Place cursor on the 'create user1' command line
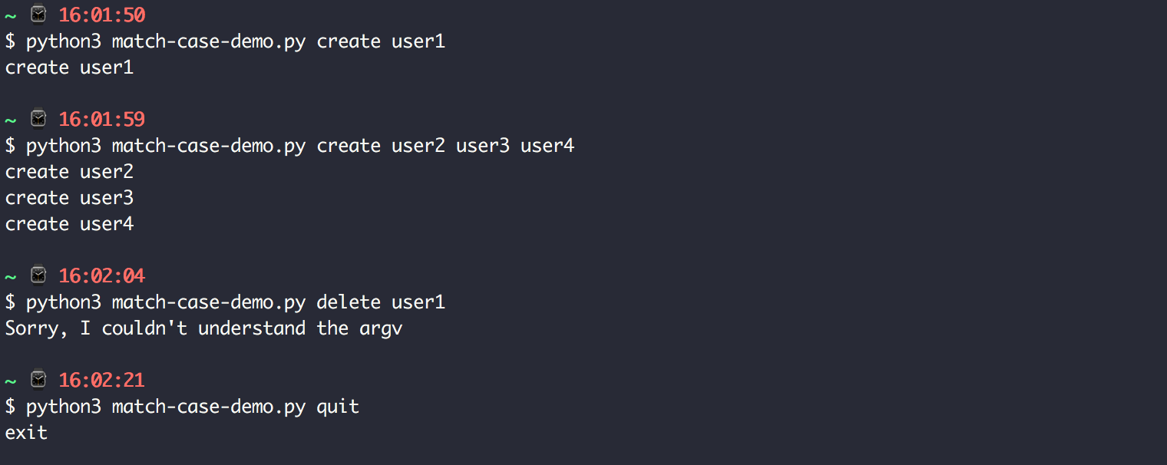1167x465 pixels. [225, 41]
